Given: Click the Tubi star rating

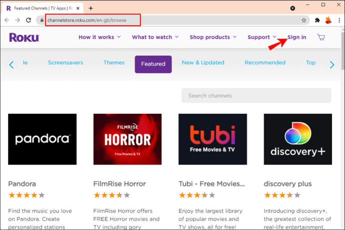Looking at the screenshot, I should [x=197, y=195].
